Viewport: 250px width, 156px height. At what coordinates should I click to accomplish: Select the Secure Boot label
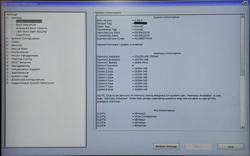click(19, 49)
